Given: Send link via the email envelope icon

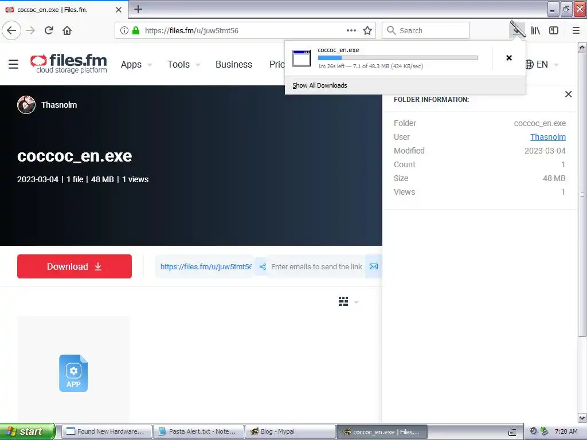Looking at the screenshot, I should tap(374, 266).
